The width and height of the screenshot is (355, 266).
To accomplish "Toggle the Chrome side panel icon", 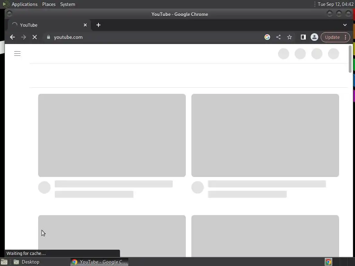I will click(303, 37).
